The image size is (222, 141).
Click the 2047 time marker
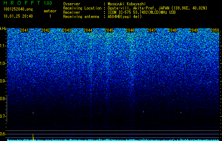(x=151, y=30)
